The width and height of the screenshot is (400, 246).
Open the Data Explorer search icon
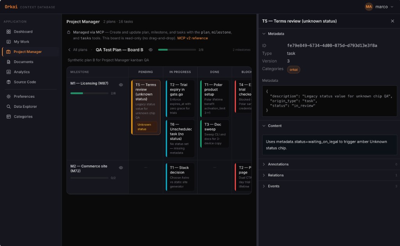tap(9, 107)
